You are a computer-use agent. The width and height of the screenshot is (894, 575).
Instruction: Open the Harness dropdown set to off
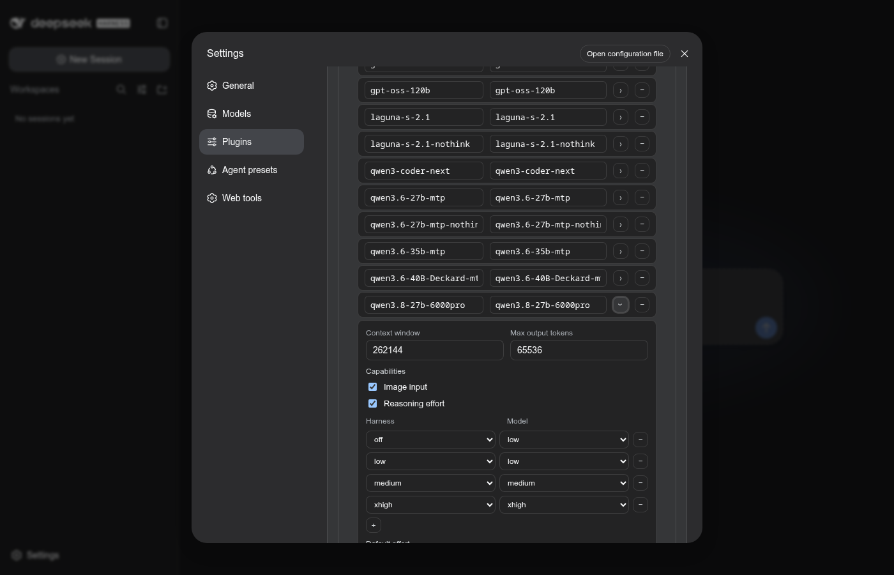click(431, 440)
